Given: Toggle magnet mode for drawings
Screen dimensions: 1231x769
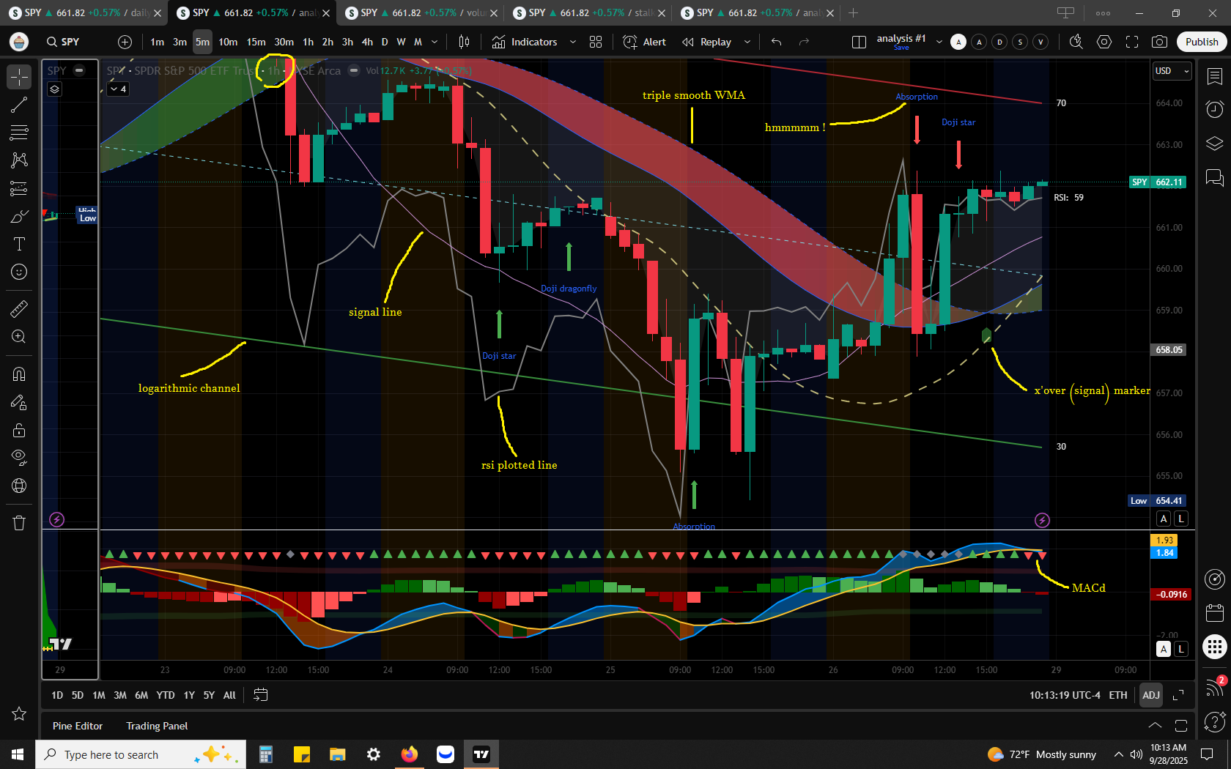Looking at the screenshot, I should point(19,374).
